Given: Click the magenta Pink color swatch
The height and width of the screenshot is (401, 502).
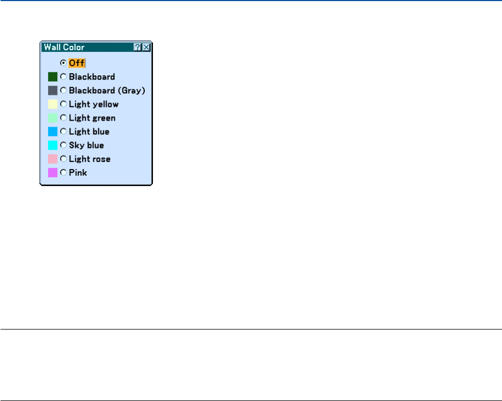Looking at the screenshot, I should (x=53, y=173).
